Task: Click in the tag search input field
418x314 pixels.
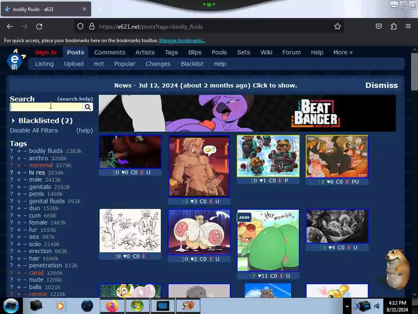Action: click(46, 107)
